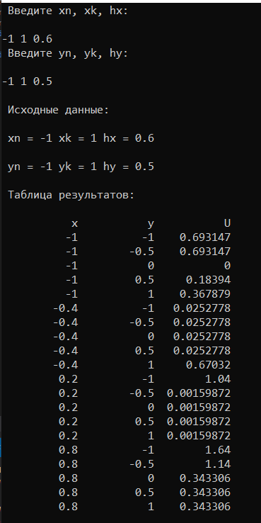This screenshot has width=261, height=523.
Task: Click the input line '-1 1 0.5'
Action: [28, 81]
